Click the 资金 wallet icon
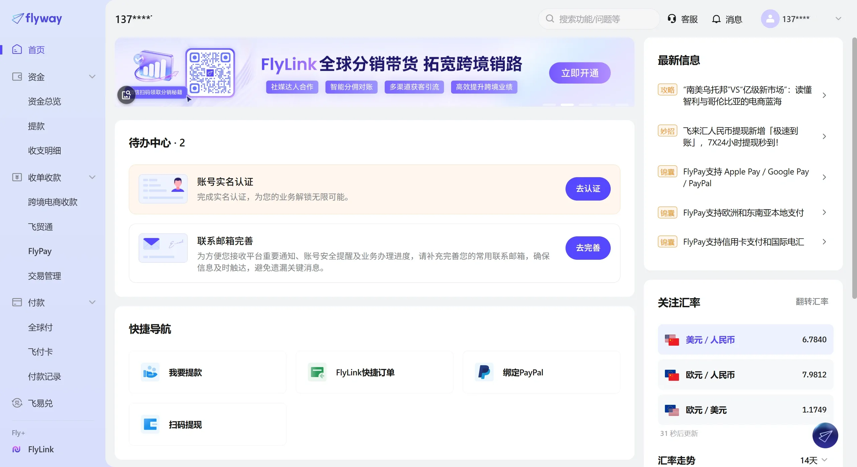Screen dimensions: 857x467 [x=17, y=77]
